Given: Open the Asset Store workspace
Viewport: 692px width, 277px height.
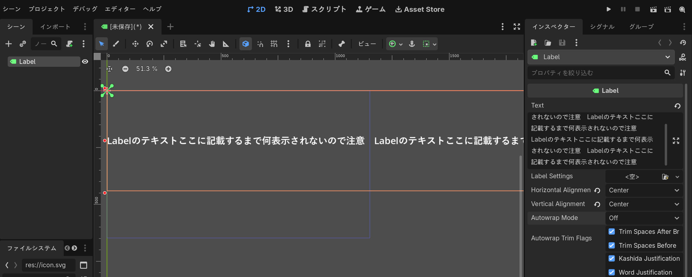Looking at the screenshot, I should [420, 9].
